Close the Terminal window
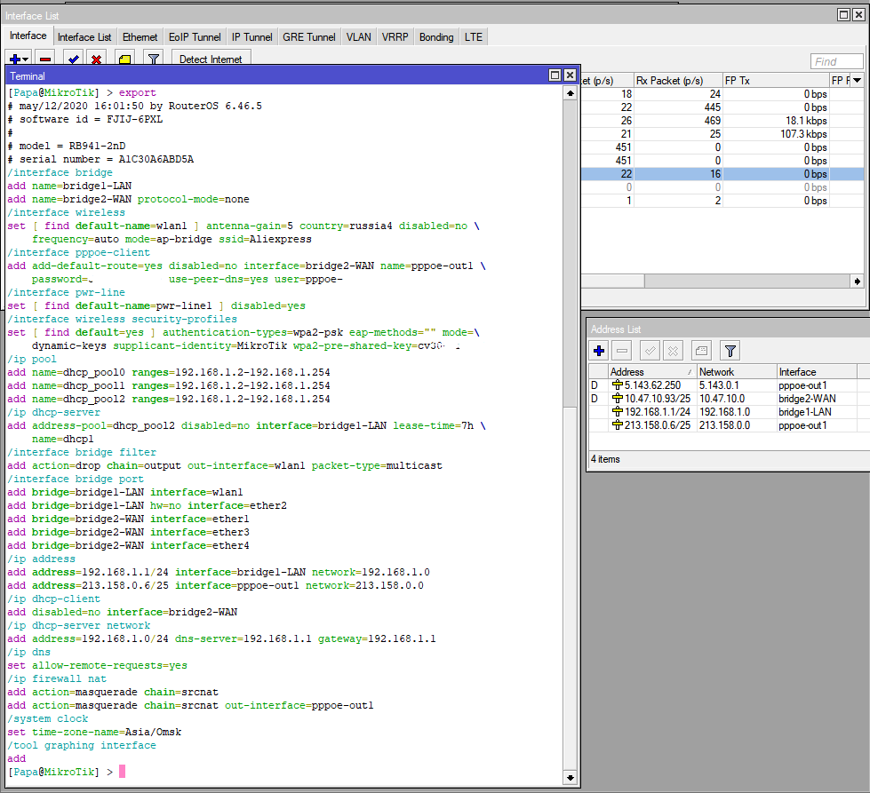 tap(570, 75)
